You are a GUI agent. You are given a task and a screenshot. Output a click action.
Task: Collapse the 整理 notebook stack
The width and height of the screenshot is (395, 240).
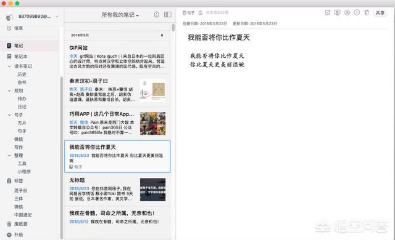(x=9, y=156)
